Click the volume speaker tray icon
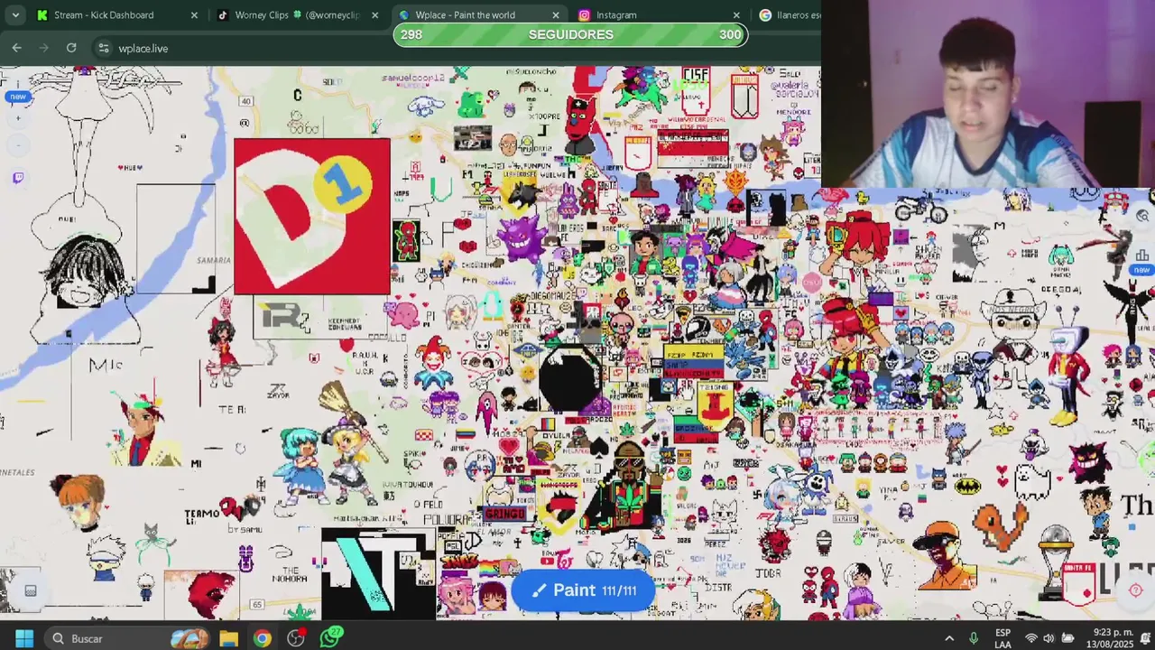This screenshot has width=1155, height=650. 1049,638
